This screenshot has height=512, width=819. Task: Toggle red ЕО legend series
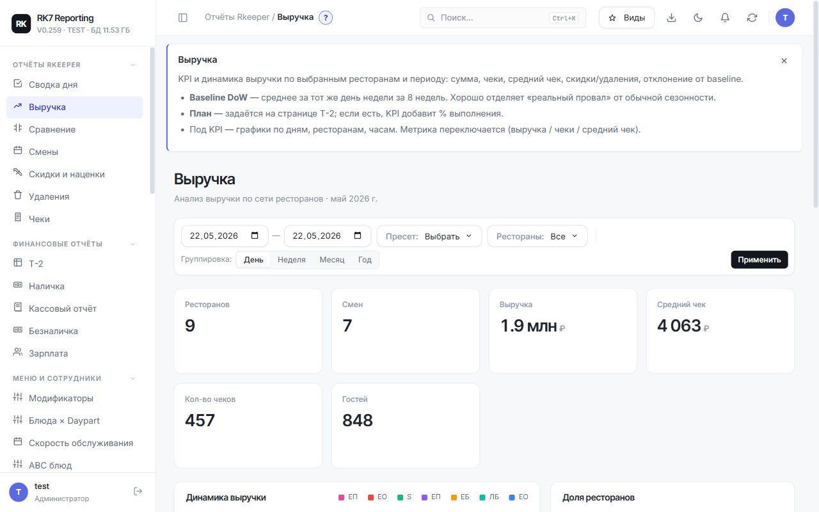[x=377, y=497]
